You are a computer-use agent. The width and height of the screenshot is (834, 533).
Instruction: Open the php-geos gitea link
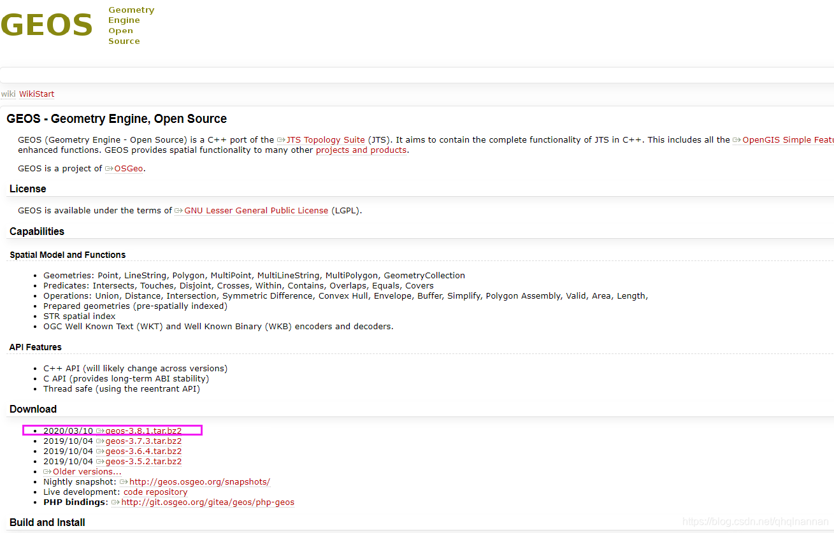pos(208,502)
